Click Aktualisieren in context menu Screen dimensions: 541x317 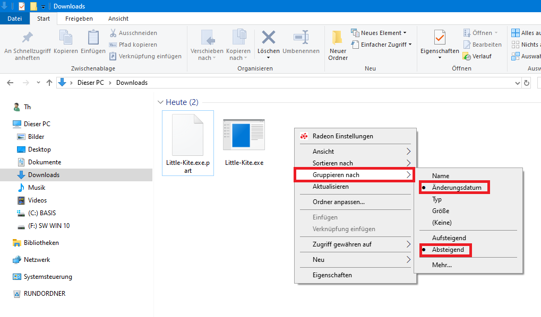coord(355,187)
